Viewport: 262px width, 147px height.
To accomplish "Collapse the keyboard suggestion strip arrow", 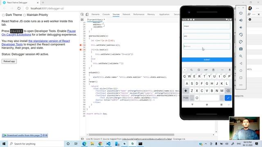I will (x=185, y=70).
